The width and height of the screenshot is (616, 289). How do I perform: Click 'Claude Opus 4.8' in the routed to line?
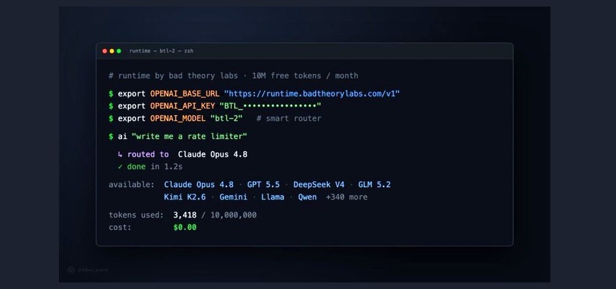tap(213, 155)
